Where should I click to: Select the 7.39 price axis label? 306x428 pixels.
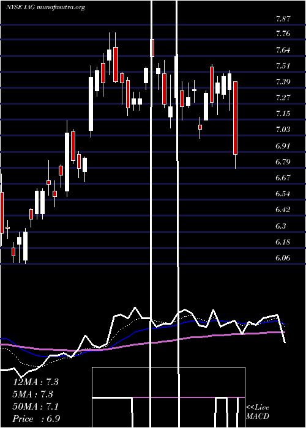[283, 81]
